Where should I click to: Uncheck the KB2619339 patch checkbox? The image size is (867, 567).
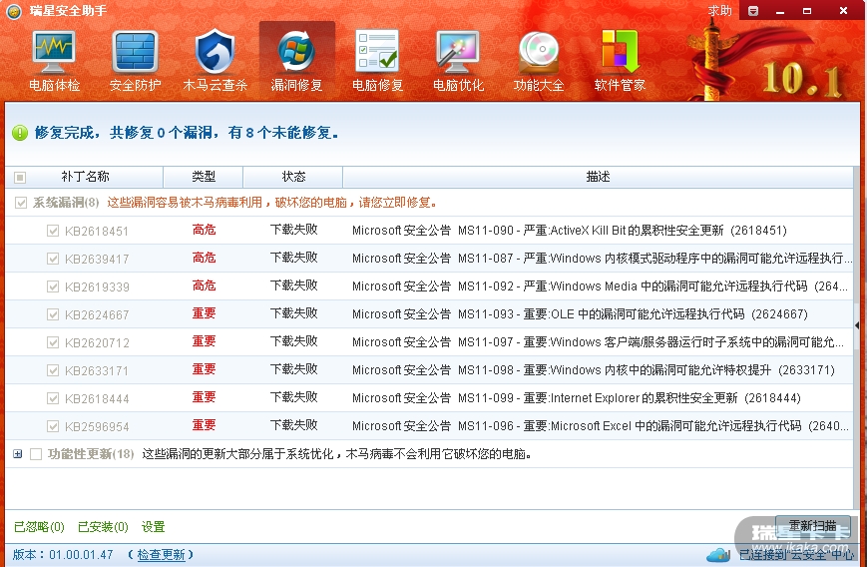[x=53, y=286]
